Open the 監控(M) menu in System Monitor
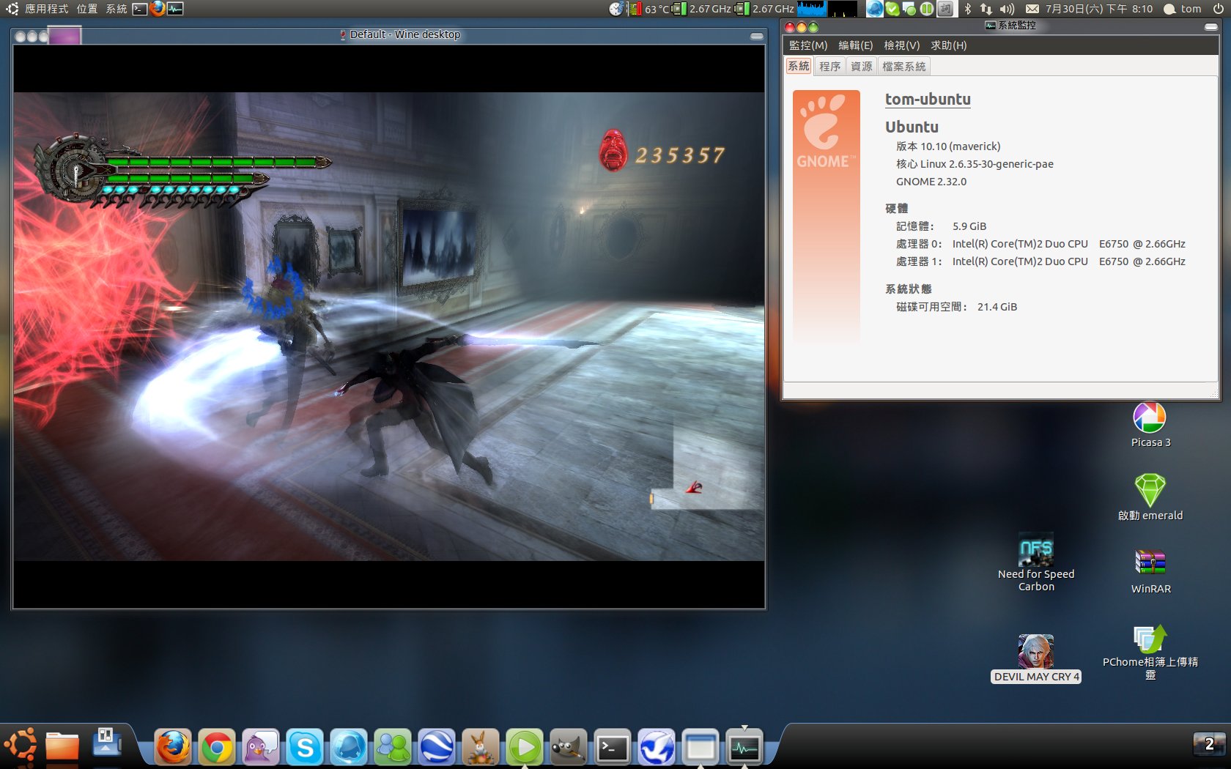 (x=808, y=45)
